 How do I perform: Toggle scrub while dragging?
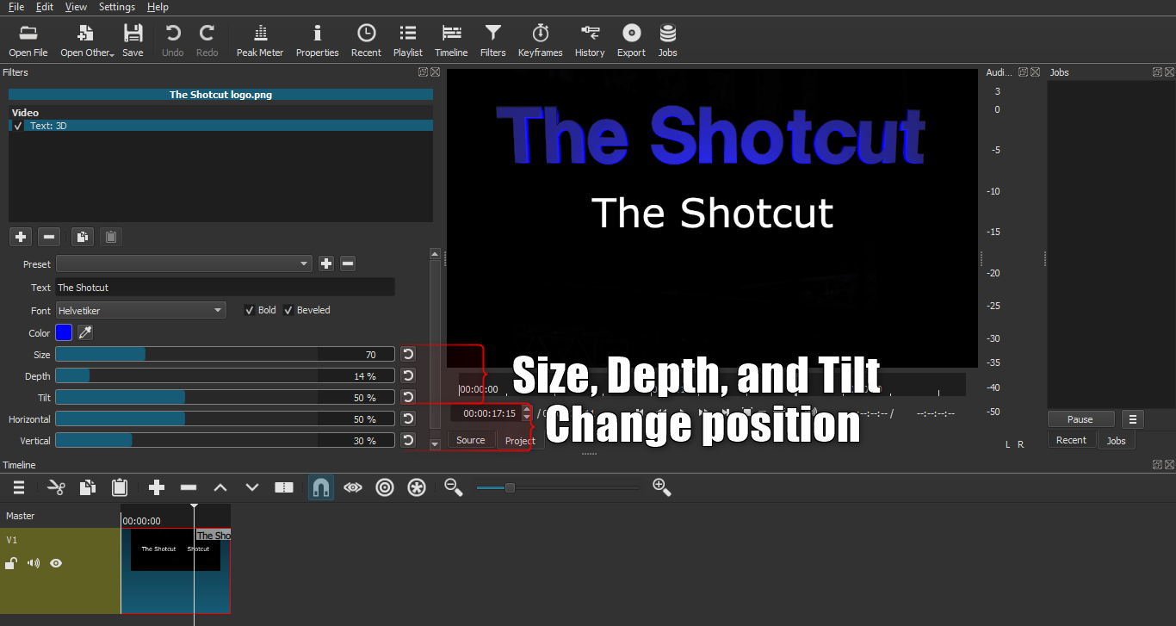pyautogui.click(x=353, y=487)
